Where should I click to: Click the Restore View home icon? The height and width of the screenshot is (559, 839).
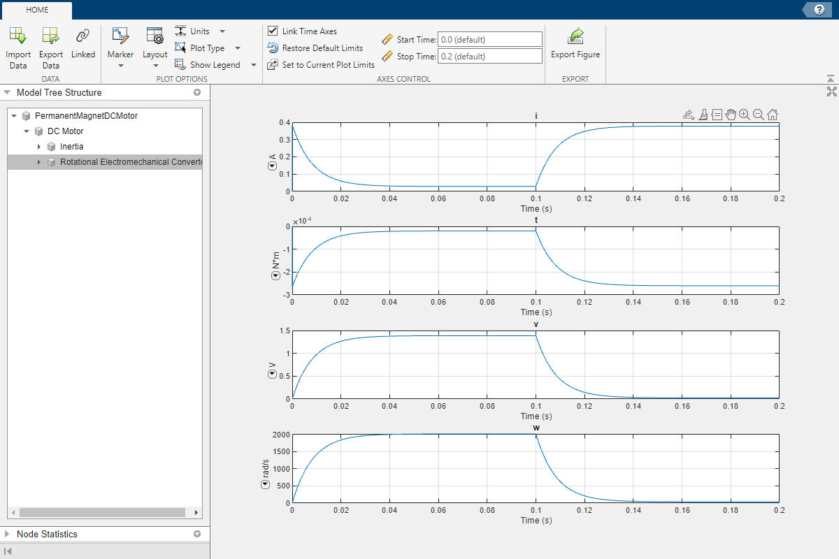coord(773,115)
